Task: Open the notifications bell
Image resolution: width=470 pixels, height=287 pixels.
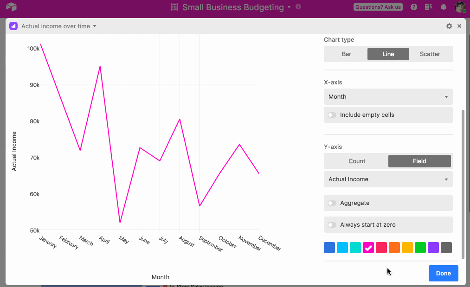Action: [444, 7]
